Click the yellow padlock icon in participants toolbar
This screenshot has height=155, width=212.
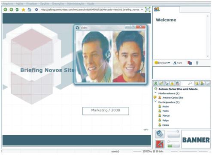(172, 83)
